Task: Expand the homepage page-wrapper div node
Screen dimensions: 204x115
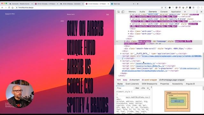Action: [x=125, y=41]
